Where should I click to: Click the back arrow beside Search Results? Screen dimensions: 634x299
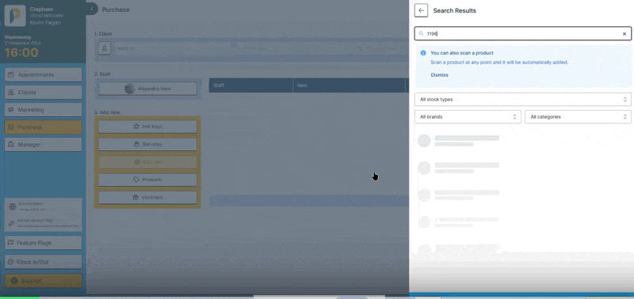tap(421, 10)
